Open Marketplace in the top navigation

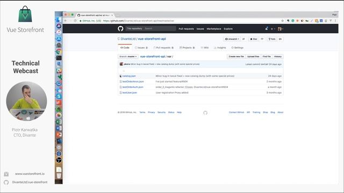tap(214, 28)
